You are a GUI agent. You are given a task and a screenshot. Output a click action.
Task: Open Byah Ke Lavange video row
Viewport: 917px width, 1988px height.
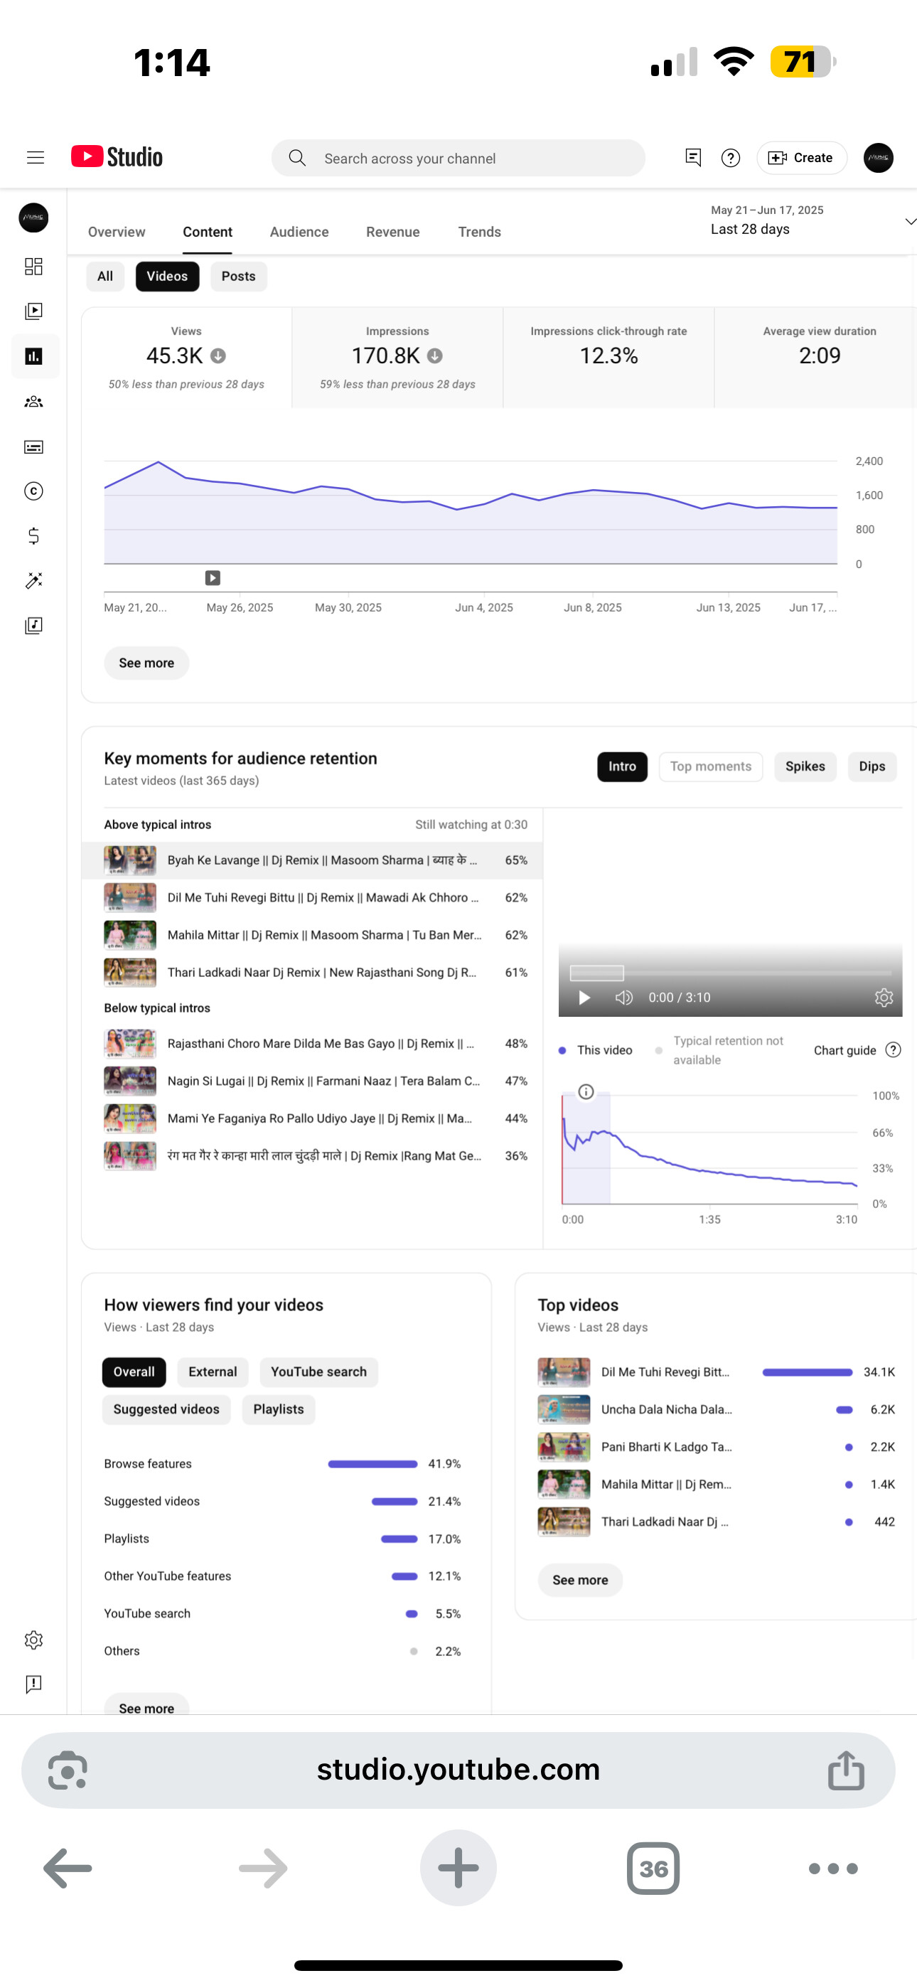click(313, 860)
